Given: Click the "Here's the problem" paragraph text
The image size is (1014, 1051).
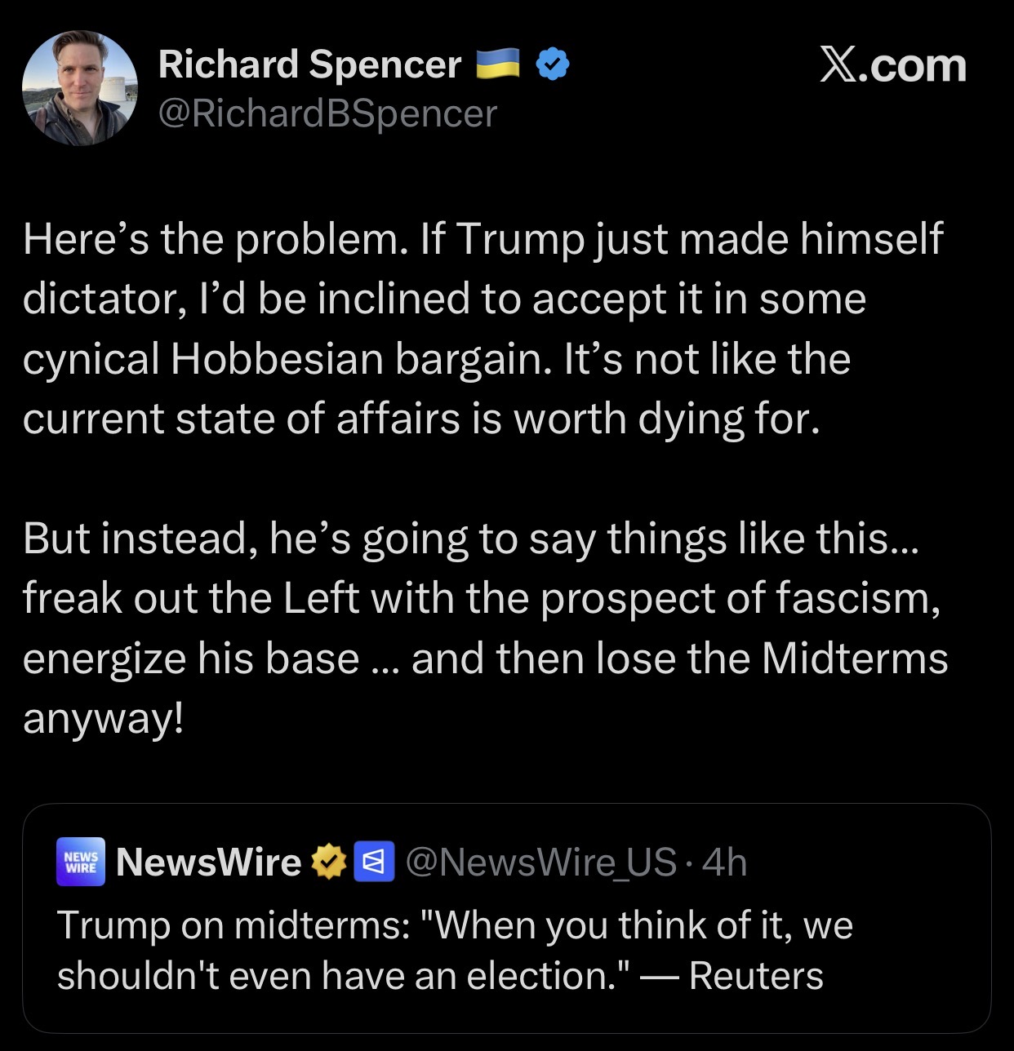Looking at the screenshot, I should coord(483,329).
